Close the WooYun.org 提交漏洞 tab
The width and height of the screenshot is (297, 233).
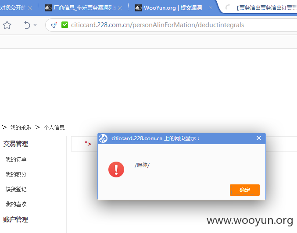click(x=211, y=8)
